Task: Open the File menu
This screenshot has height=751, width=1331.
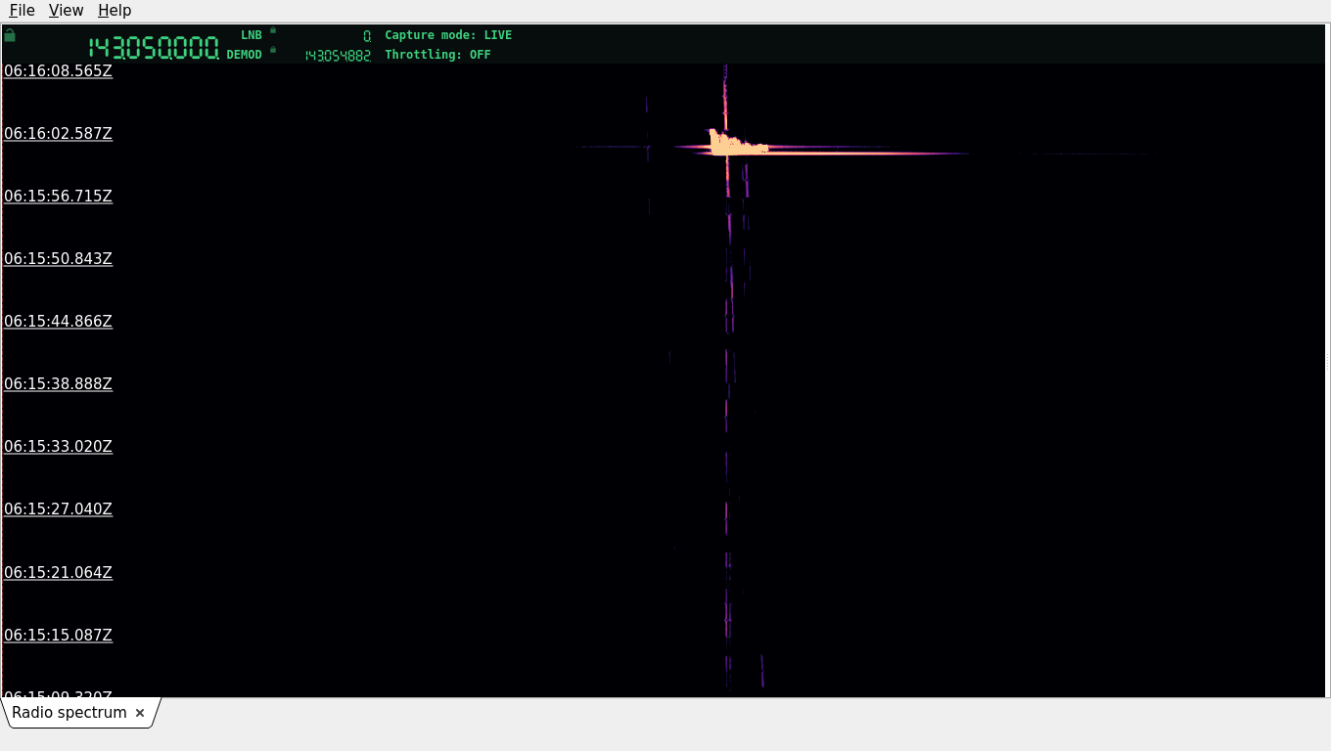Action: 22,10
